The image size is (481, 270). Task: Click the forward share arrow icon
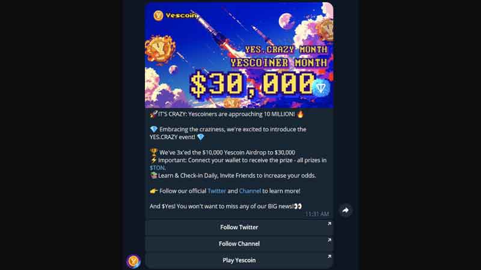[345, 211]
